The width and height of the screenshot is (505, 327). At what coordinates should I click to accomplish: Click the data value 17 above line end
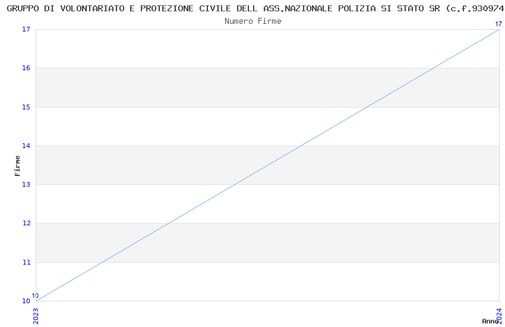point(498,24)
